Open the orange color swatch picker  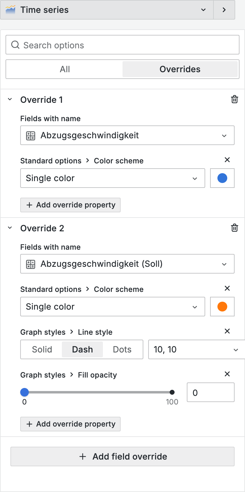222,307
